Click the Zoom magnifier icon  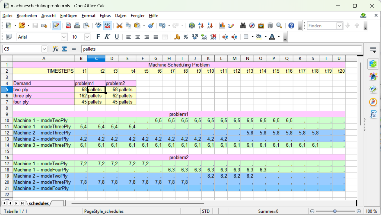point(279,26)
